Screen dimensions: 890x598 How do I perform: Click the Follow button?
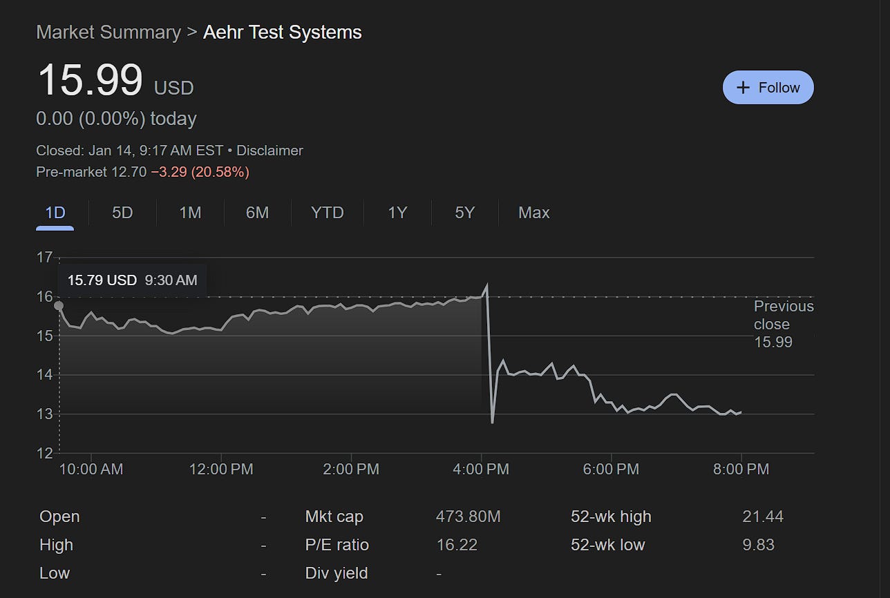(768, 88)
